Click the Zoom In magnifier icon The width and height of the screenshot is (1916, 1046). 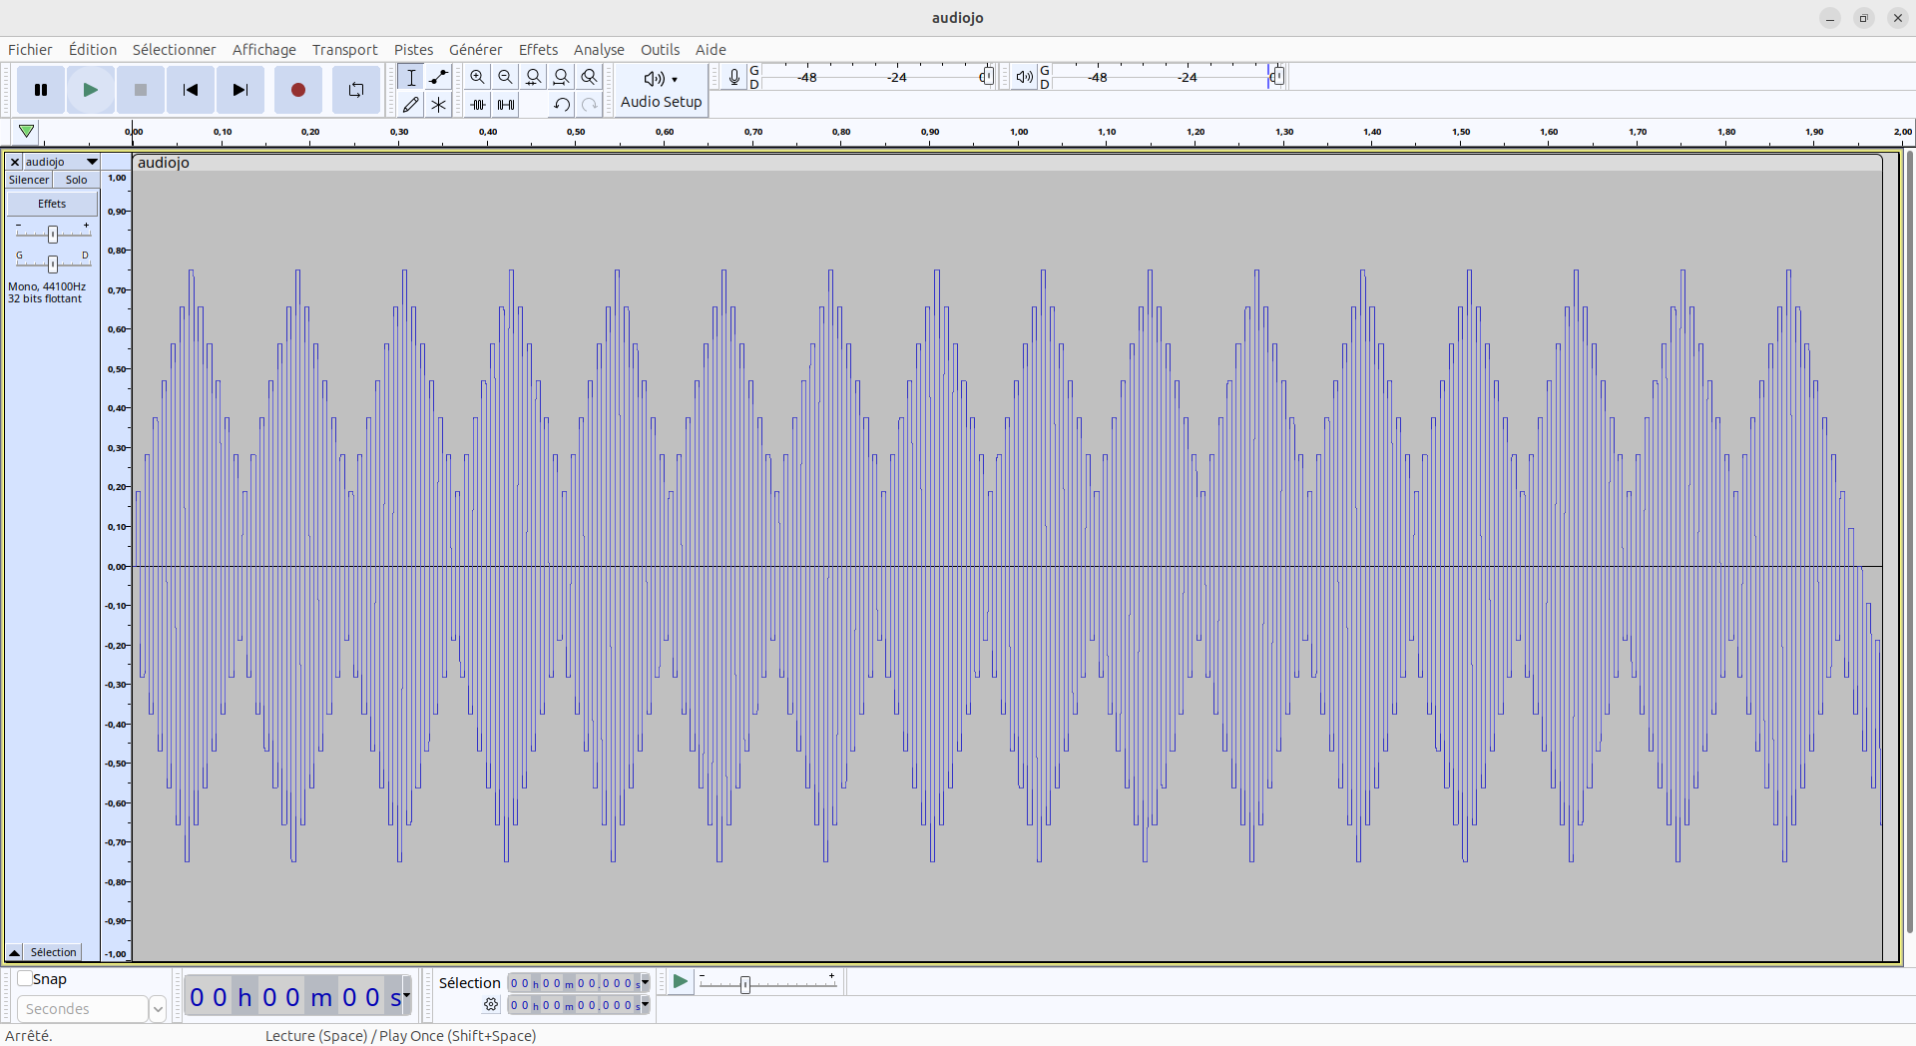click(x=478, y=77)
